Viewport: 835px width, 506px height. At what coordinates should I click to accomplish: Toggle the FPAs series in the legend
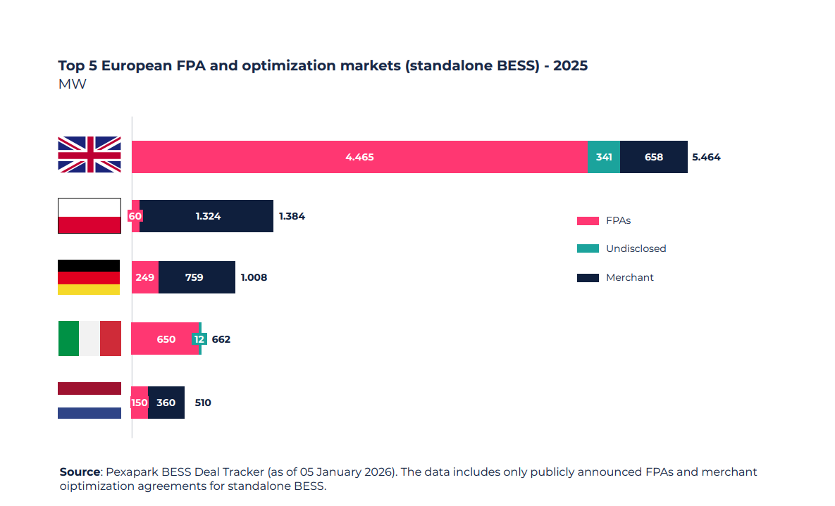click(617, 220)
